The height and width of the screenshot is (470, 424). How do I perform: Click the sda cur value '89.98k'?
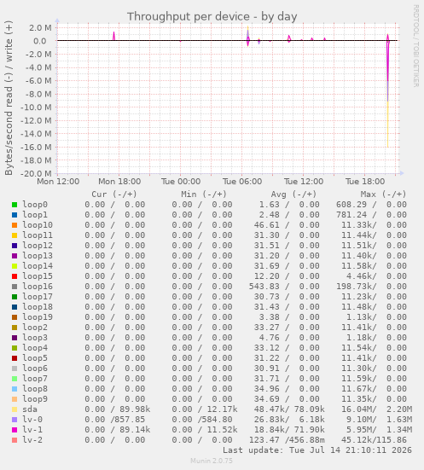pos(135,409)
